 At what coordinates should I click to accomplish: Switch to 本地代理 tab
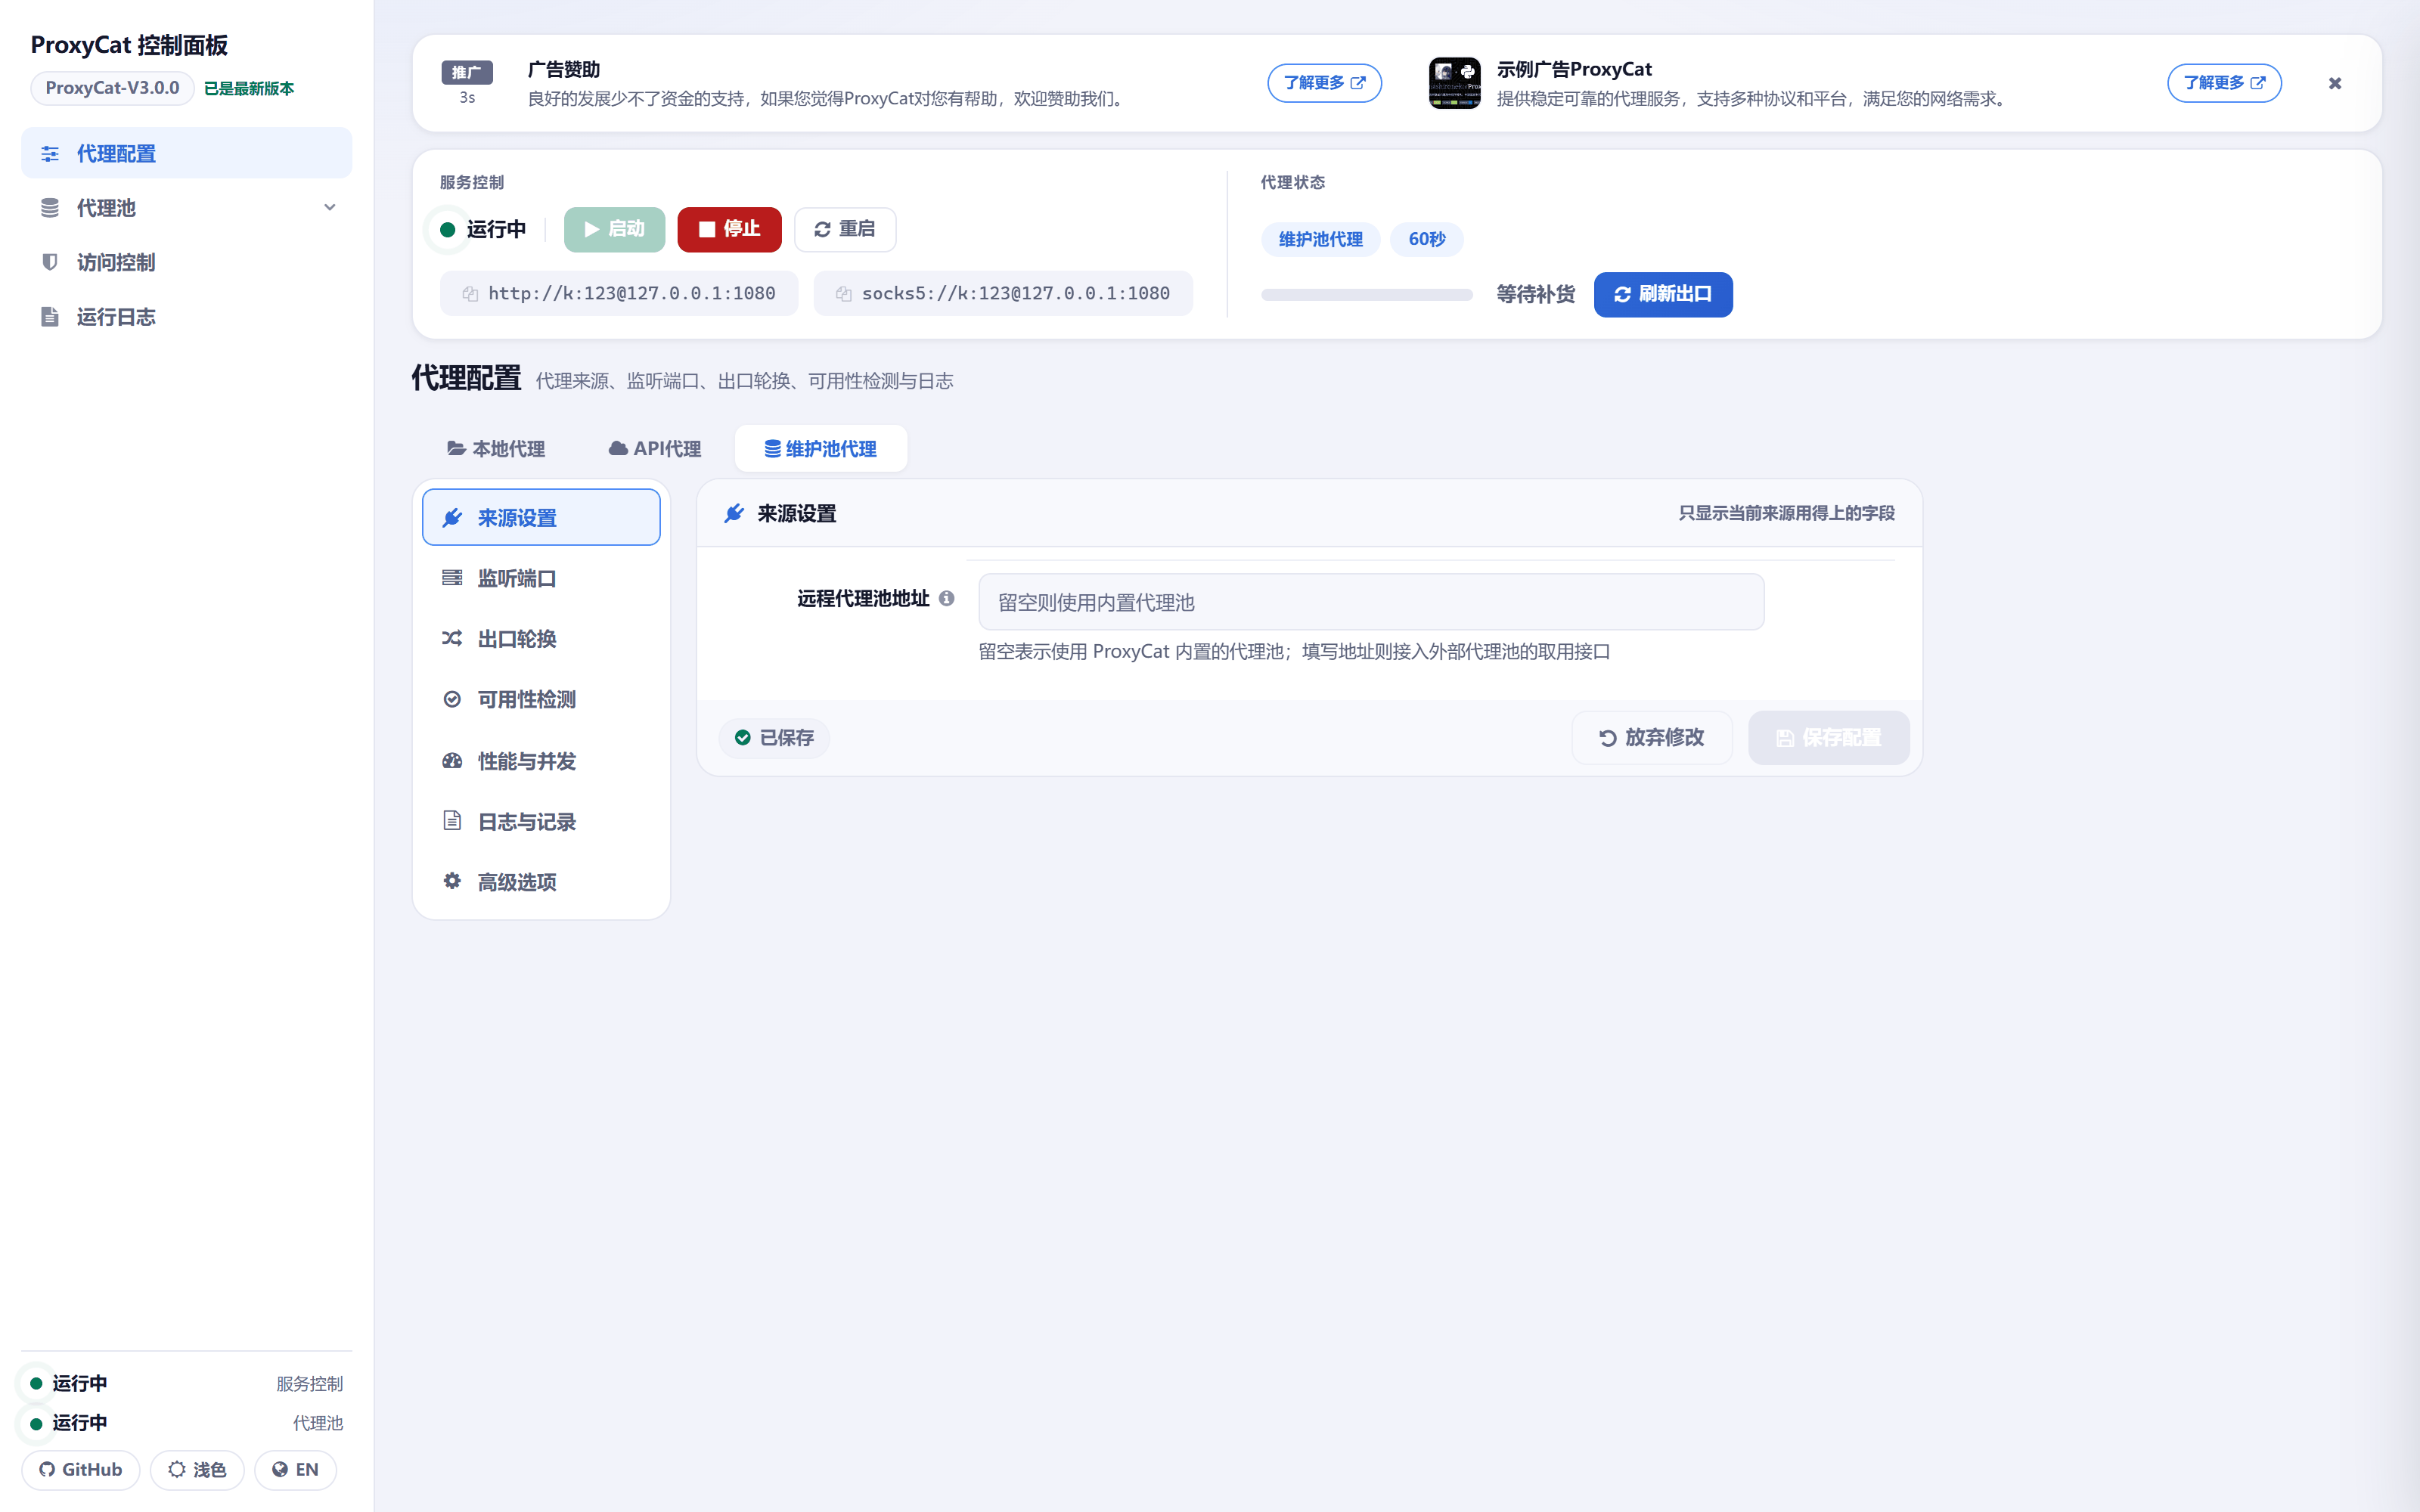pyautogui.click(x=496, y=449)
